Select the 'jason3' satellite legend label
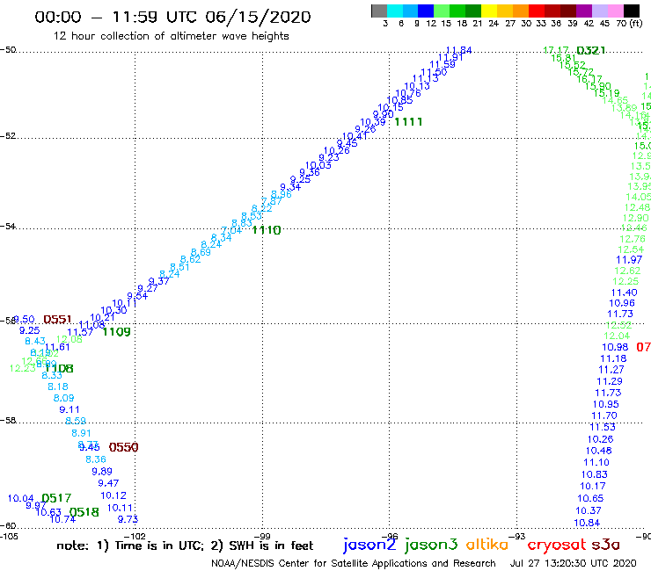Image resolution: width=651 pixels, height=571 pixels. [x=431, y=545]
